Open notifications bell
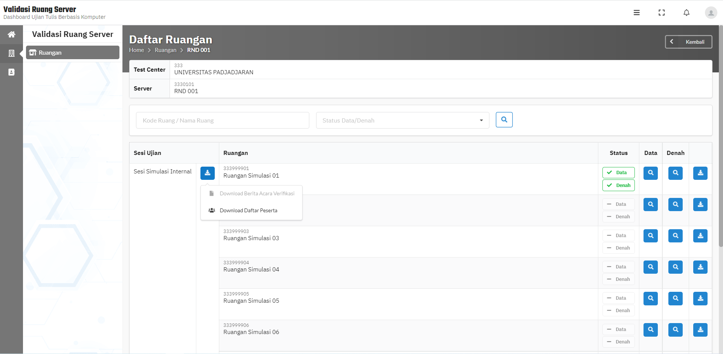Viewport: 723px width, 354px height. 686,12
